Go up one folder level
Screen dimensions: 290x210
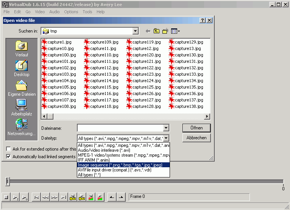(156, 31)
